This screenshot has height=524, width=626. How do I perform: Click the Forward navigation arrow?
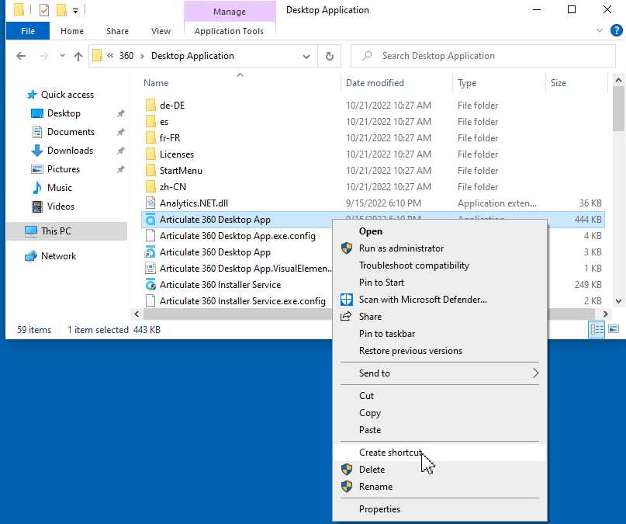[x=44, y=56]
